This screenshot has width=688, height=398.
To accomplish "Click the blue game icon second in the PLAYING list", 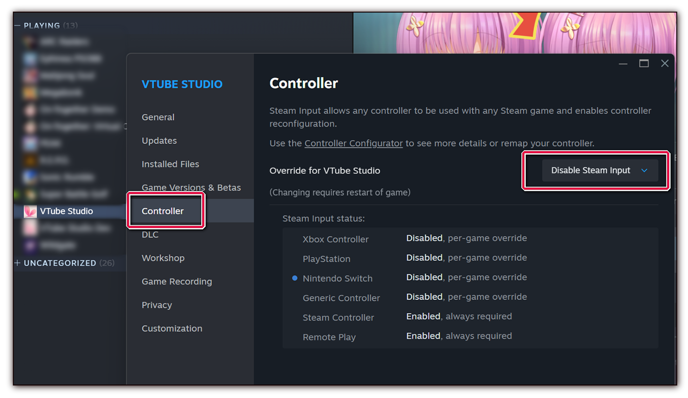I will [29, 58].
